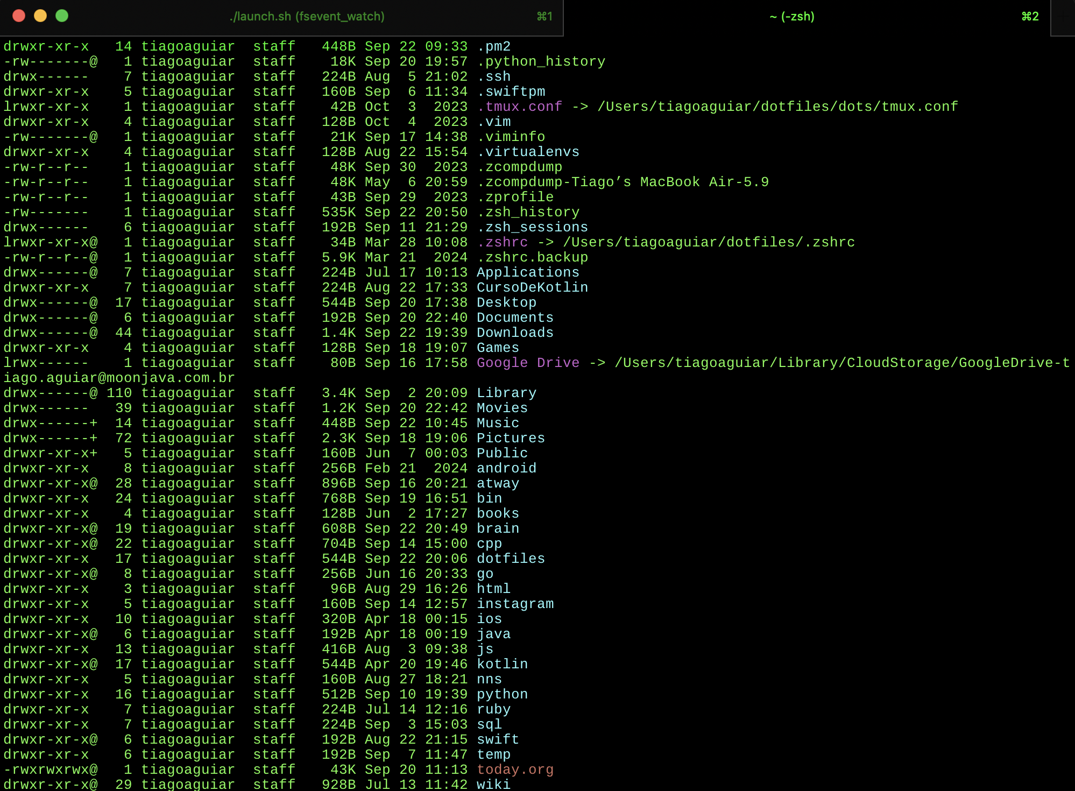This screenshot has width=1075, height=791.
Task: Switch to the ./launch.sh (fsevent_watch) tab
Action: (x=307, y=17)
